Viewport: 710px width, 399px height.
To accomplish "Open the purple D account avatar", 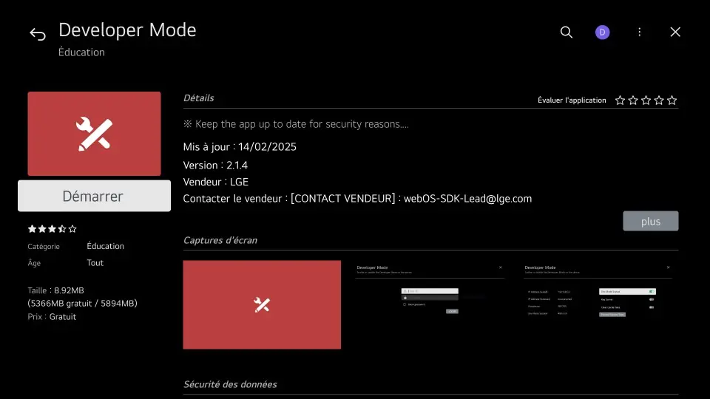I will (x=602, y=32).
